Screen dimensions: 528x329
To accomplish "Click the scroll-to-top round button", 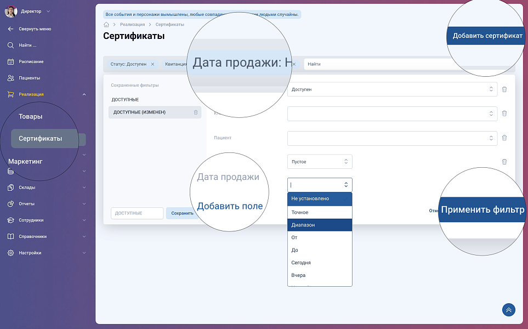I will (x=508, y=310).
